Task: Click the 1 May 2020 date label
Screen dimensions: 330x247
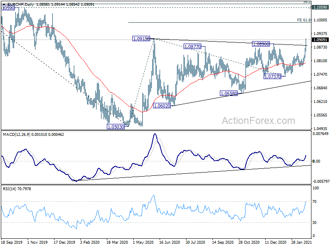Action: click(x=143, y=242)
